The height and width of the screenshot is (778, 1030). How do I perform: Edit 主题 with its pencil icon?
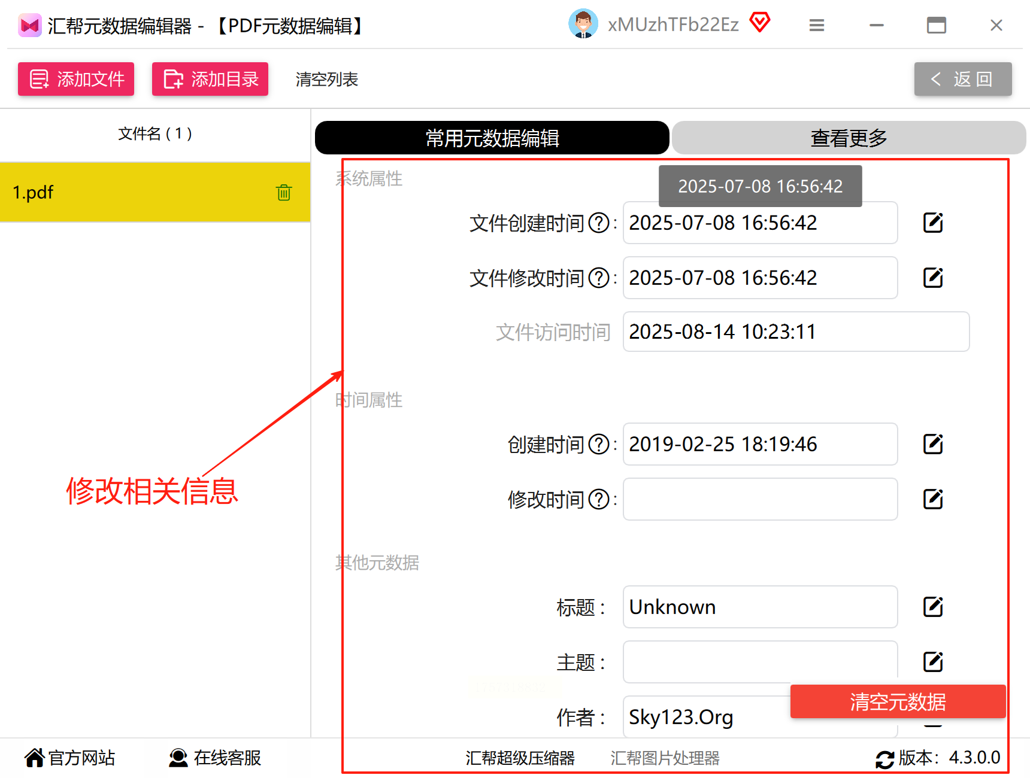click(x=933, y=662)
